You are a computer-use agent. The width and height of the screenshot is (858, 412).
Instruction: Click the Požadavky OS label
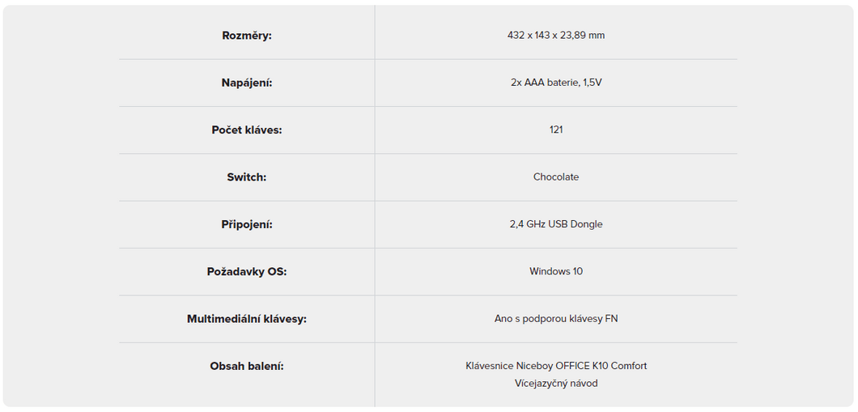pos(247,271)
